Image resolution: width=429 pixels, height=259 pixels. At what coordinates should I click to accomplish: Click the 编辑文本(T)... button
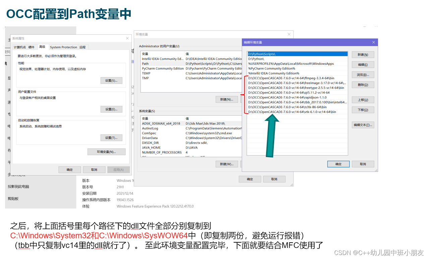tap(363, 125)
